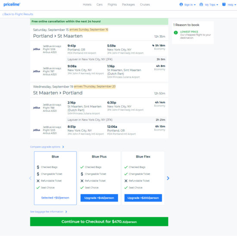This screenshot has height=236, width=237.
Task: Upgrade to Blue Flex +$200/person
Action: 143,198
